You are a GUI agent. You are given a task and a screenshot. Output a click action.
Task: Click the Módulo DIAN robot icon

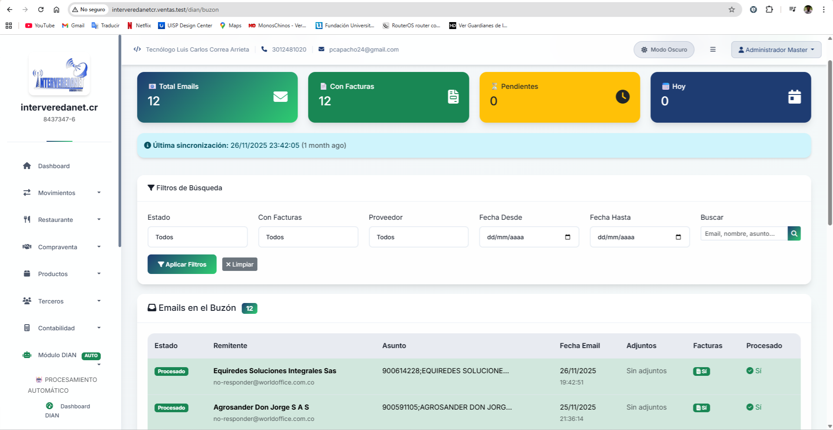[x=27, y=355]
